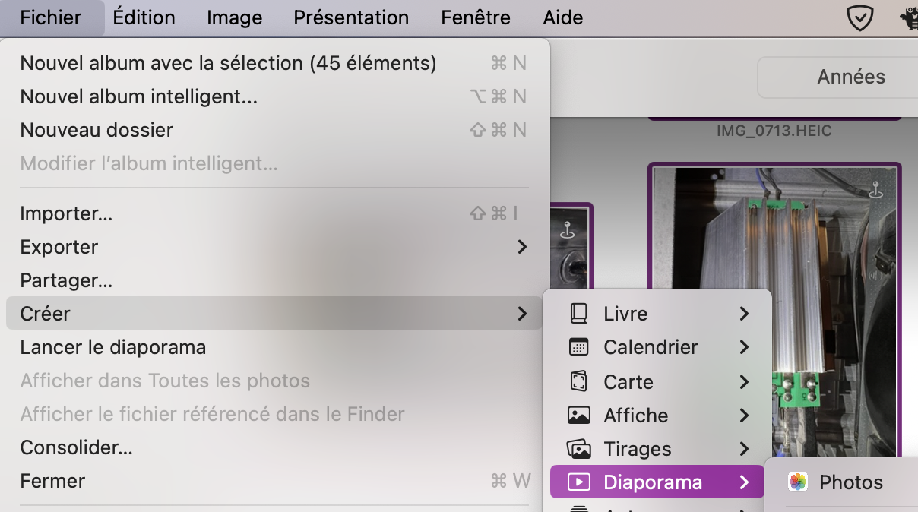Click the Affiche poster icon
This screenshot has height=512, width=918.
579,416
